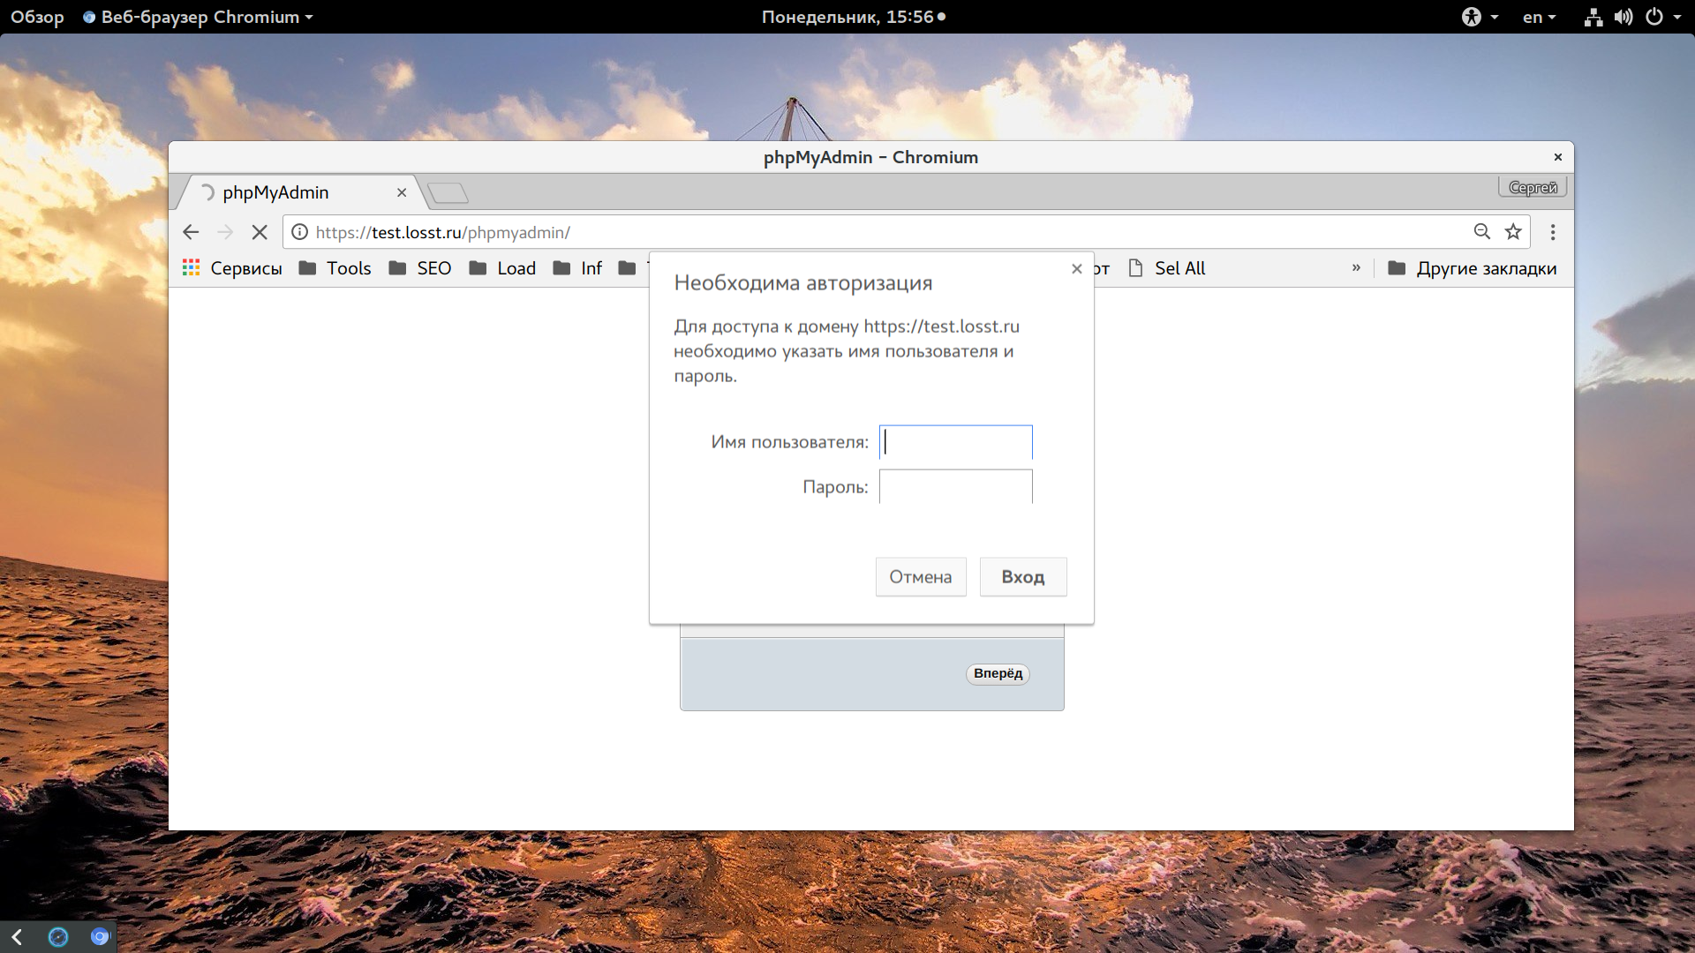Focus the Имя пользователя input field
The image size is (1695, 953).
(x=956, y=442)
